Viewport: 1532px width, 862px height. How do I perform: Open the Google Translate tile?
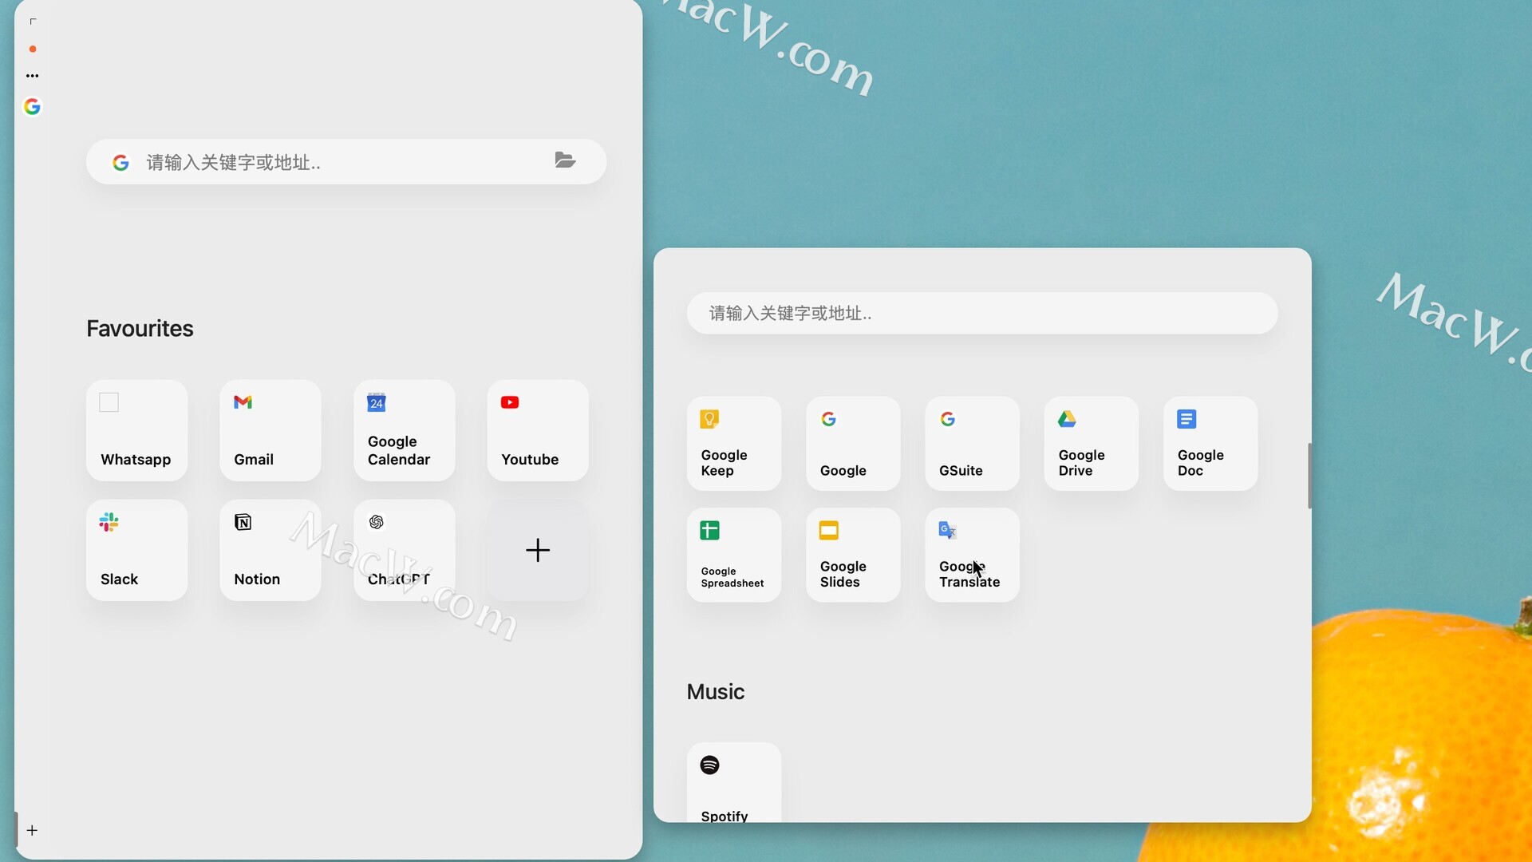(x=972, y=555)
